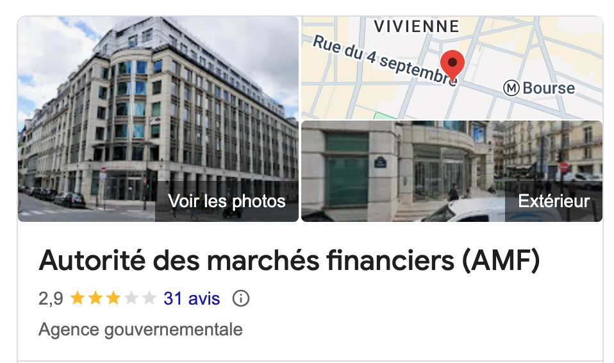Click the Rue du 4 septembre label
Viewport: 614px width, 363px height.
tap(385, 60)
